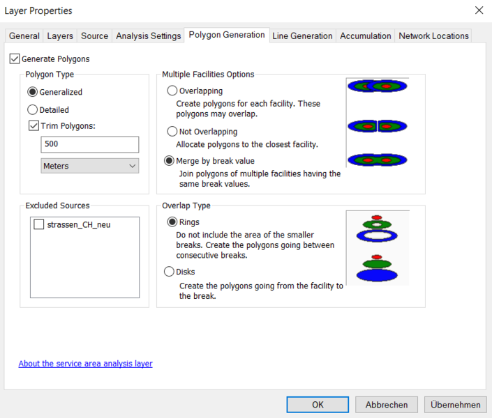
Task: Go to the Network Locations tab
Action: (433, 36)
